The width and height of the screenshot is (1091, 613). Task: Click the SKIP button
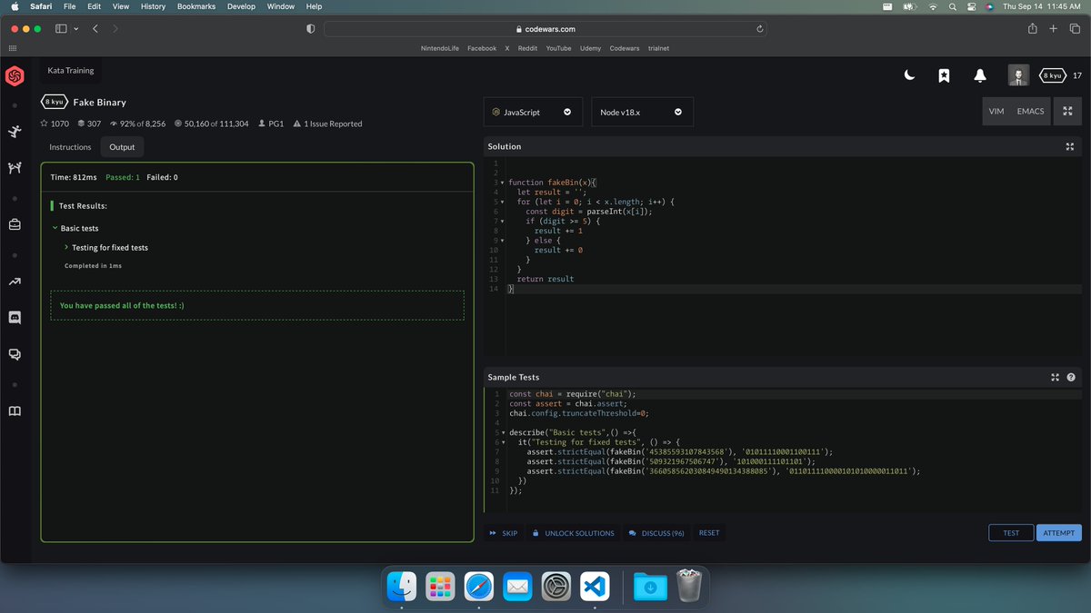(504, 533)
